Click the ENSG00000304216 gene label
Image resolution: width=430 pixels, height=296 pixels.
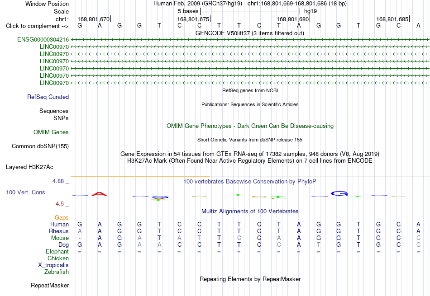(x=43, y=40)
